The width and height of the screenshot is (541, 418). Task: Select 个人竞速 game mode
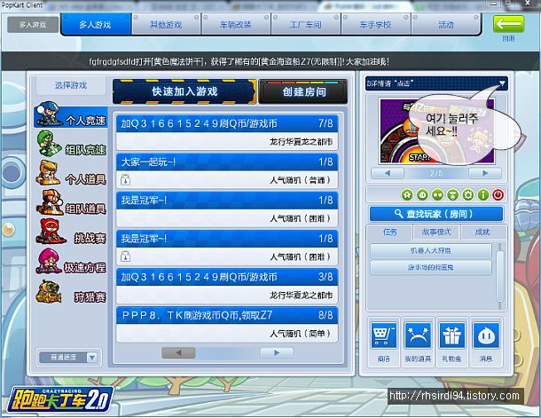coord(71,116)
